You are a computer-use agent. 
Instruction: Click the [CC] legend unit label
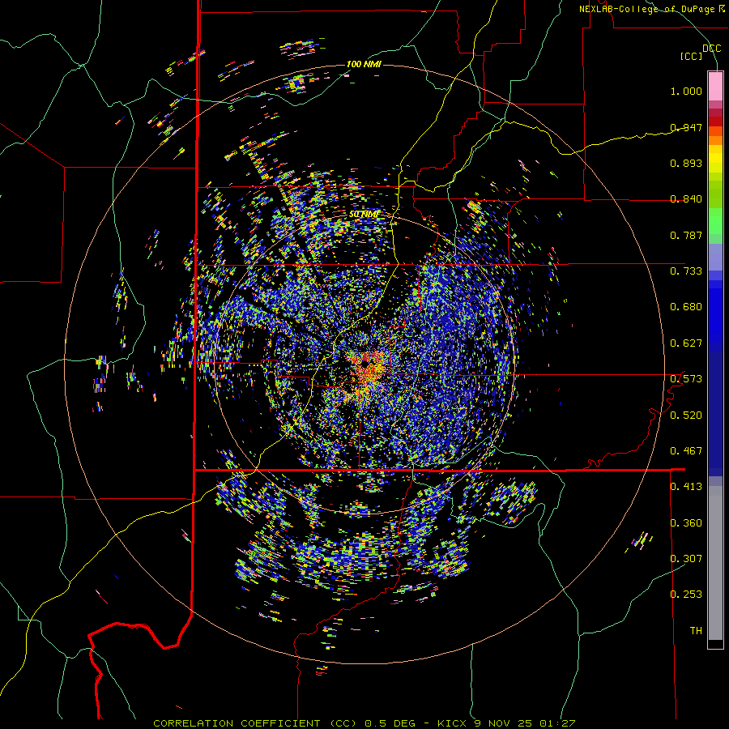692,56
